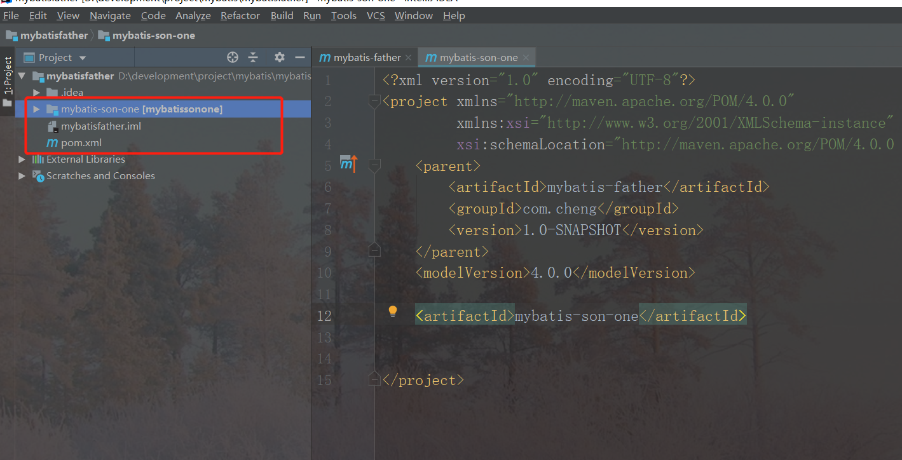Open the Refactor menu
This screenshot has width=902, height=460.
[241, 15]
